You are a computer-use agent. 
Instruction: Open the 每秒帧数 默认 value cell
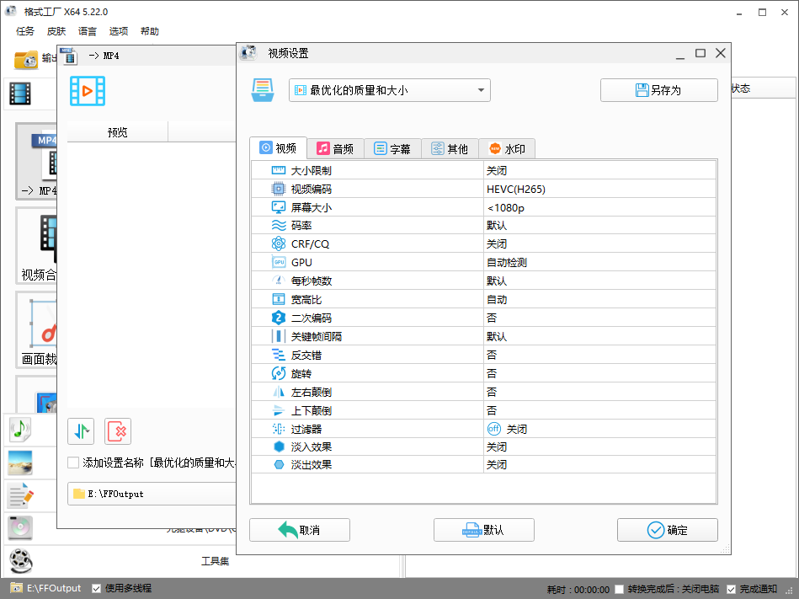(x=599, y=281)
